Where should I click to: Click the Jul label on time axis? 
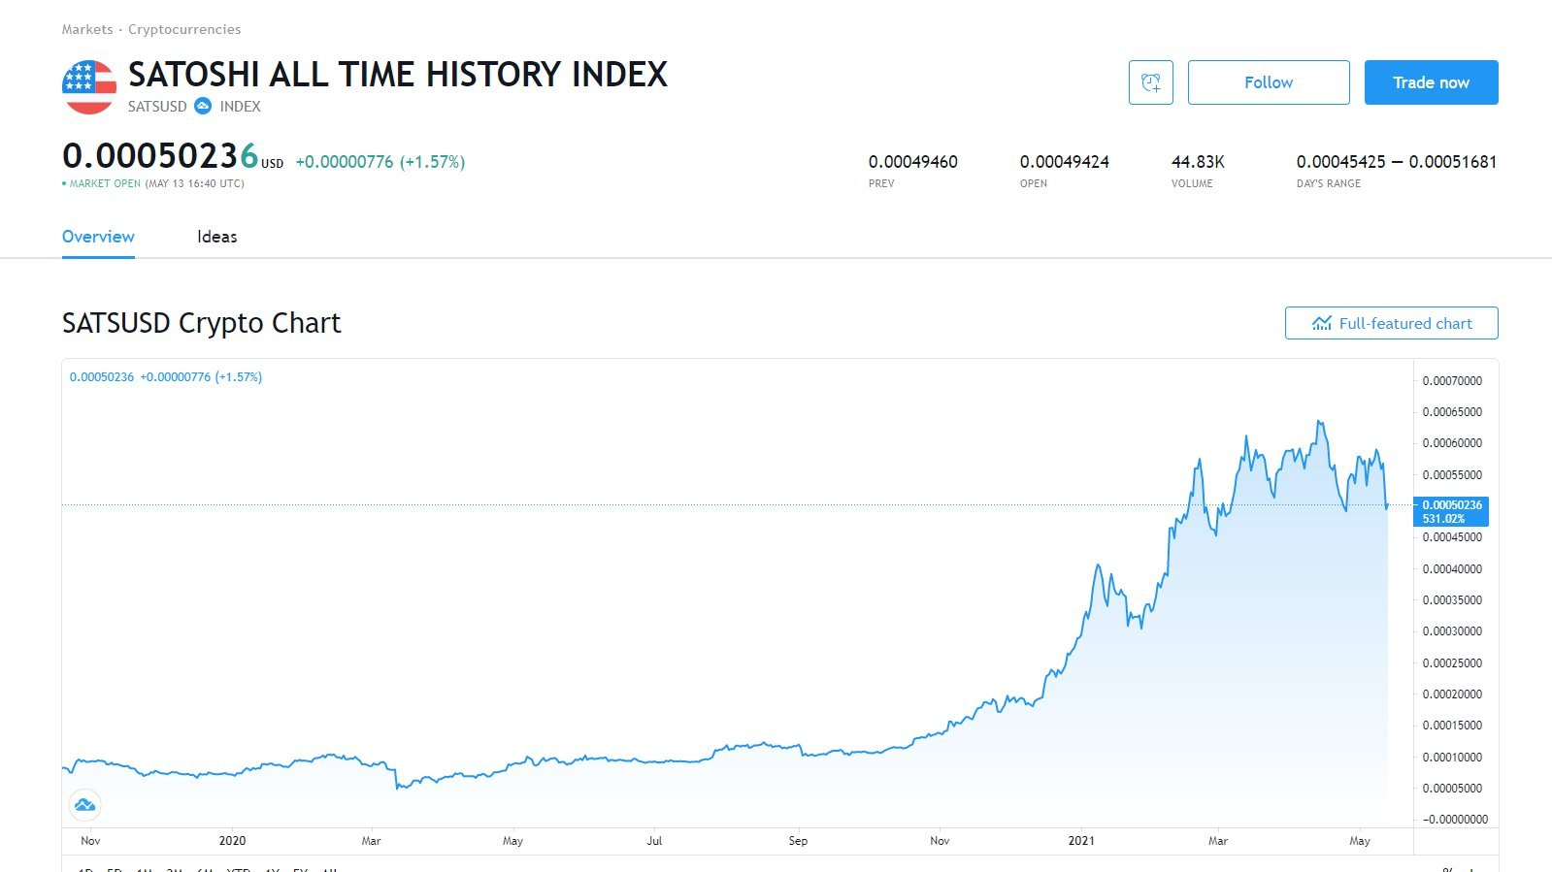(x=654, y=841)
